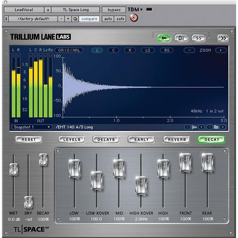Zoom out waveform with ZOOM minus
238x238 pixels.
click(x=189, y=50)
